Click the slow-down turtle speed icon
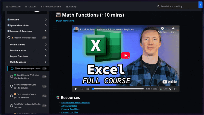The width and height of the screenshot is (204, 115). click(161, 89)
